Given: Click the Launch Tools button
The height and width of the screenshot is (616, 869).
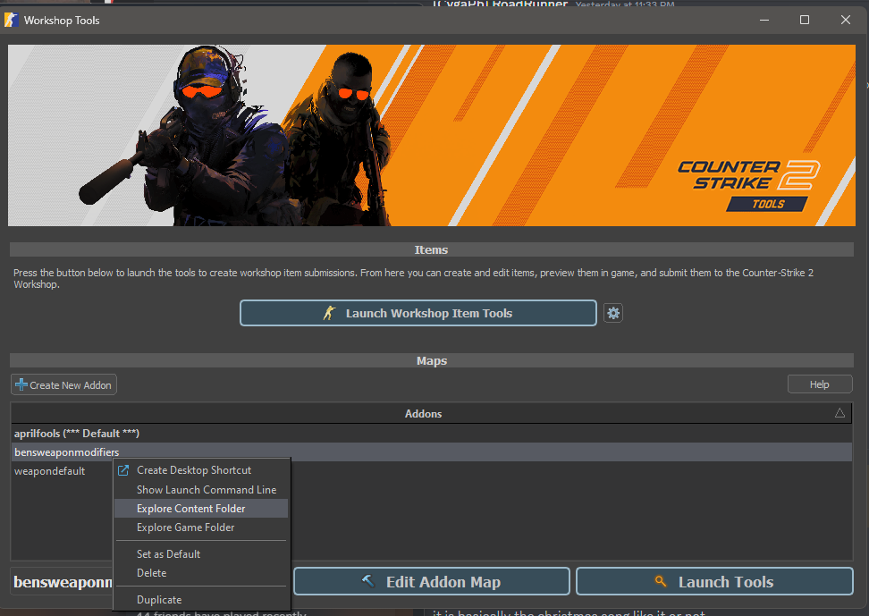Looking at the screenshot, I should pos(714,582).
